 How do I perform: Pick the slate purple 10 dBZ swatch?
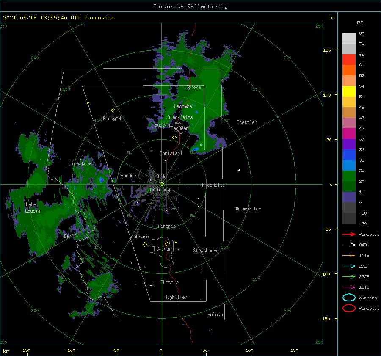click(x=349, y=197)
